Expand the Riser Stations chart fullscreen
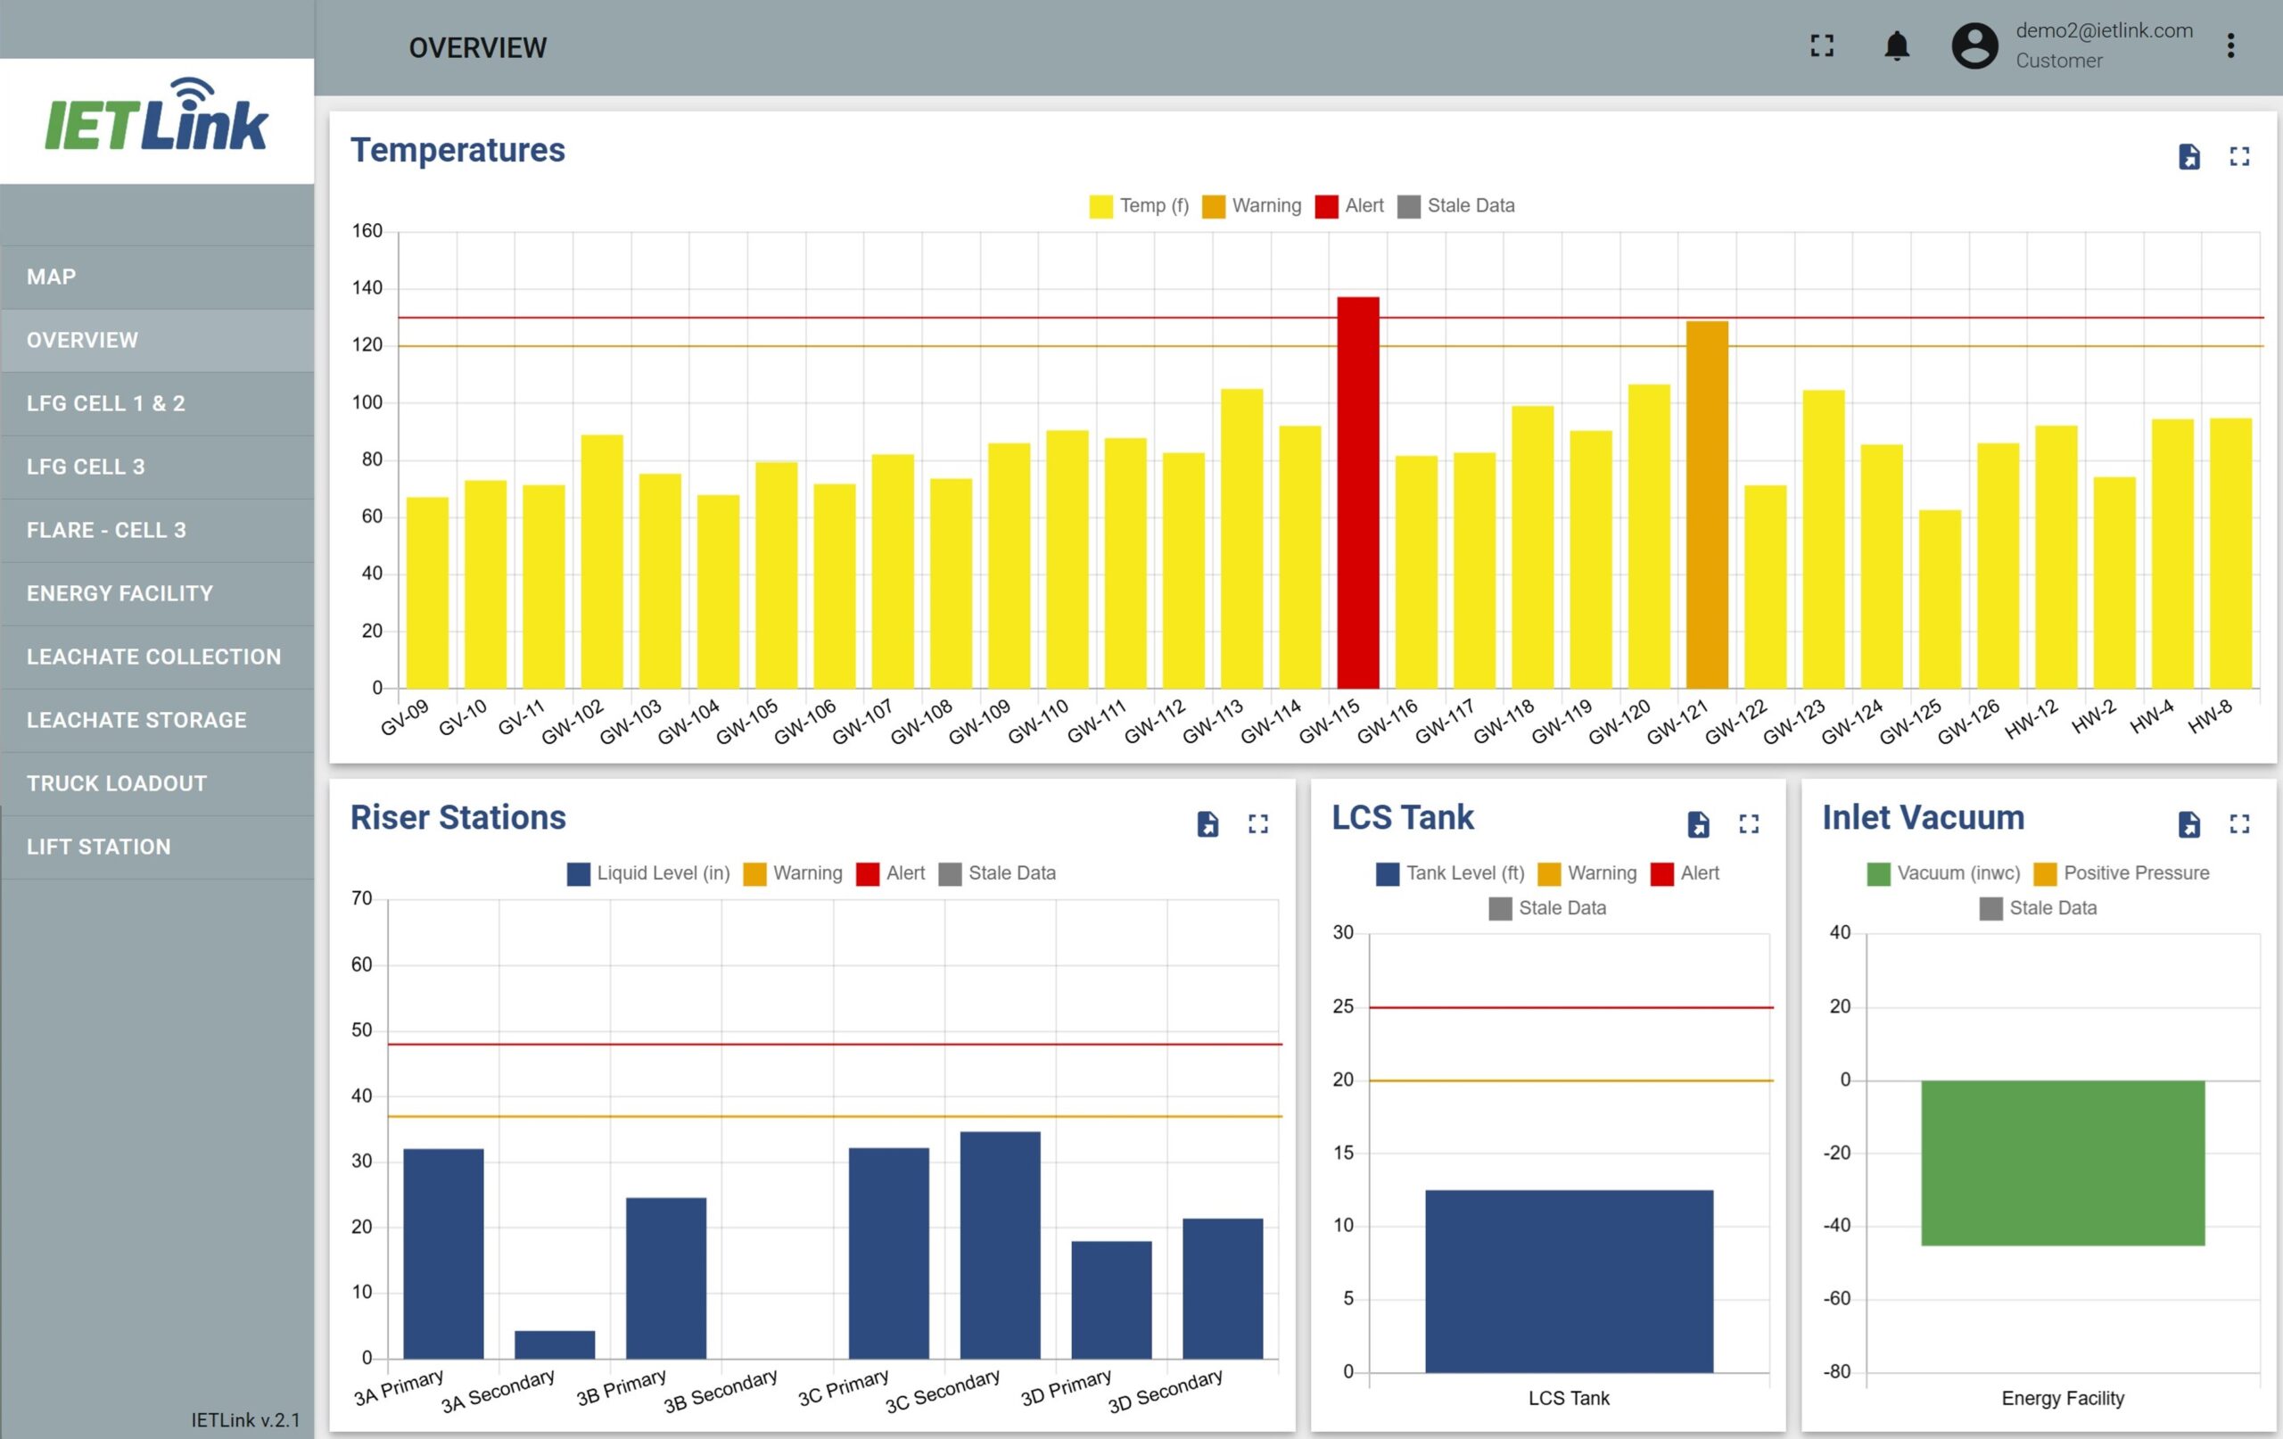 click(1258, 823)
